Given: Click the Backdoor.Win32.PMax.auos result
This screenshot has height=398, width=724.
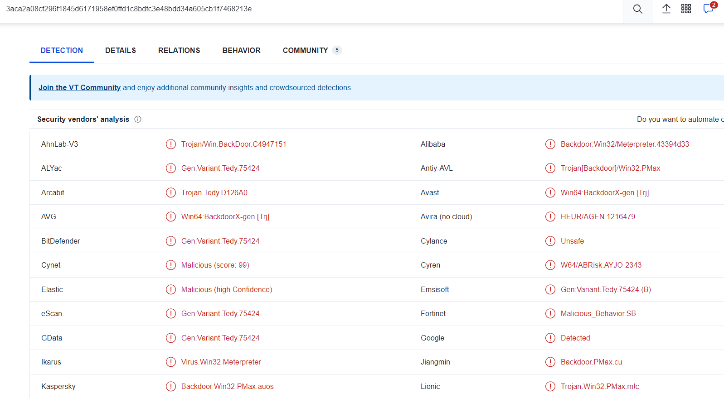Looking at the screenshot, I should click(228, 386).
